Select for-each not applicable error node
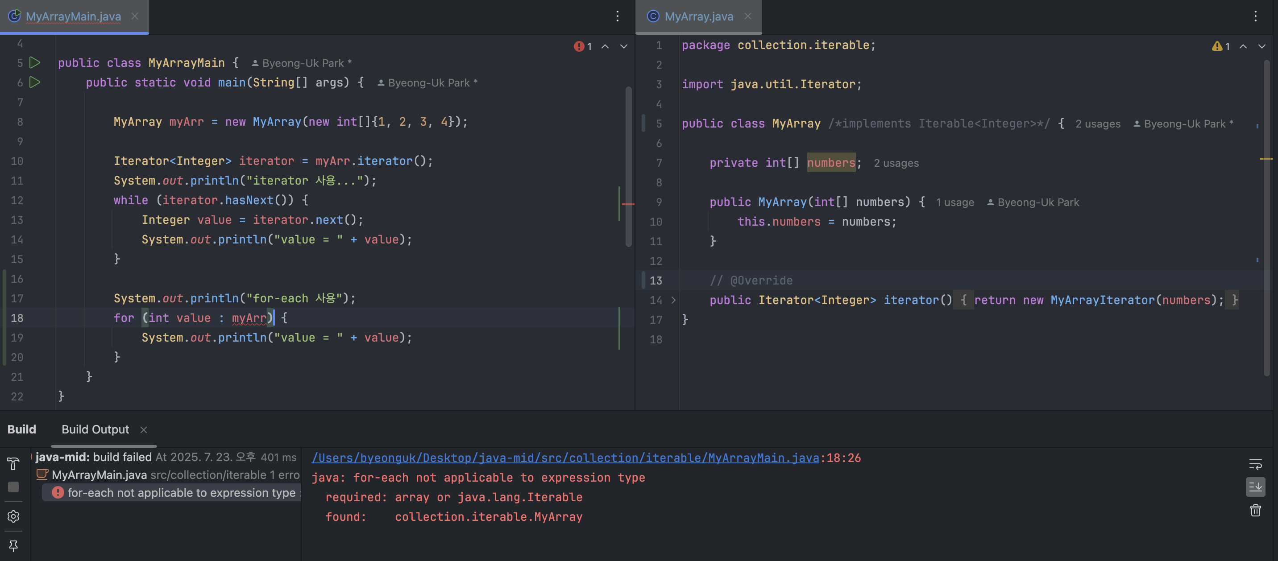Viewport: 1278px width, 561px height. click(181, 493)
